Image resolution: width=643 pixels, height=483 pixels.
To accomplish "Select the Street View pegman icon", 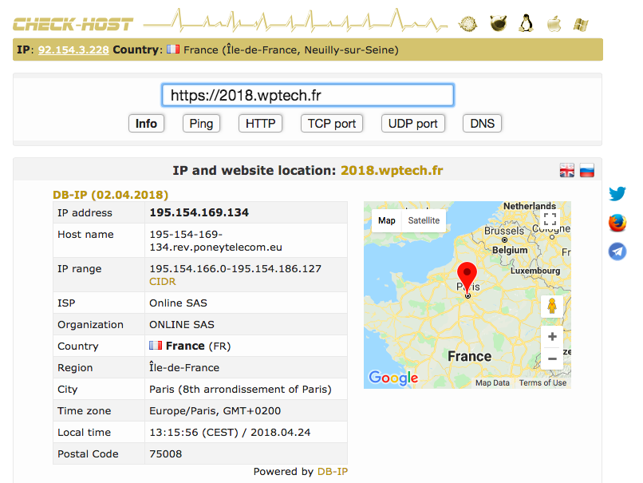I will click(552, 306).
